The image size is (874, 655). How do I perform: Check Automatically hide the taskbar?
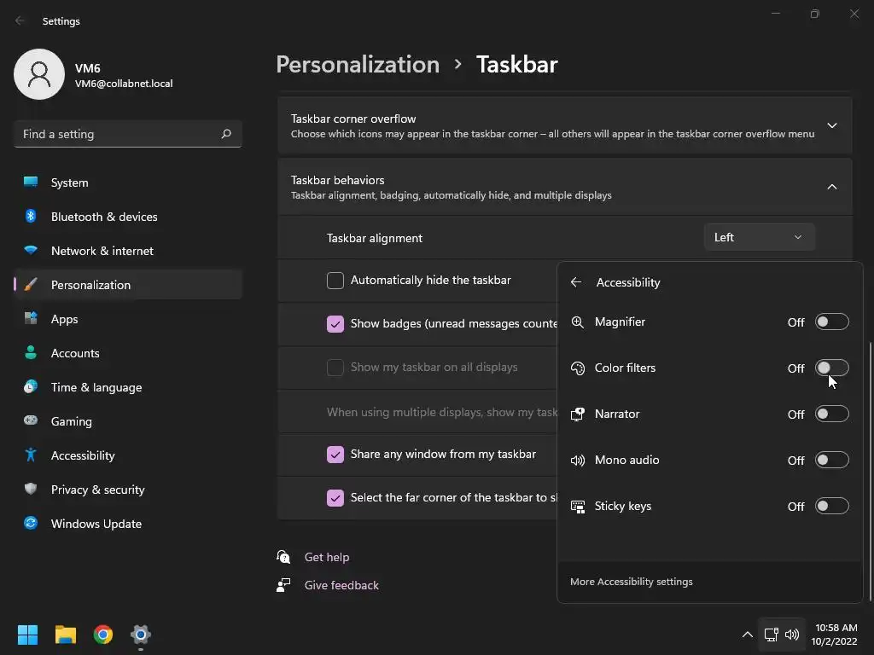point(335,281)
